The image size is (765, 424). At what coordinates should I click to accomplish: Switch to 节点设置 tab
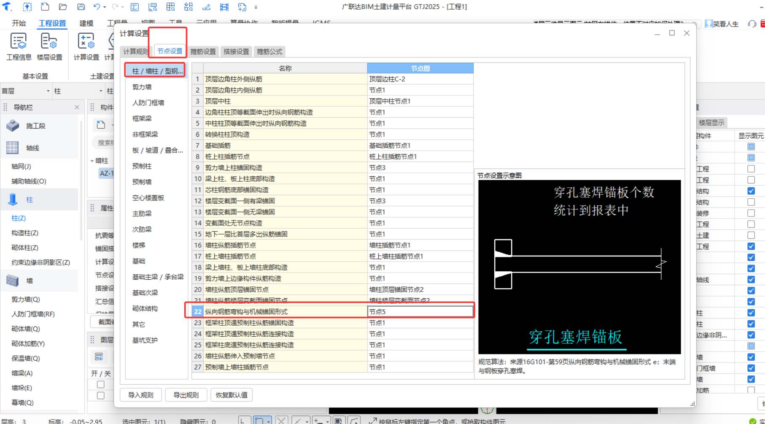tap(170, 51)
